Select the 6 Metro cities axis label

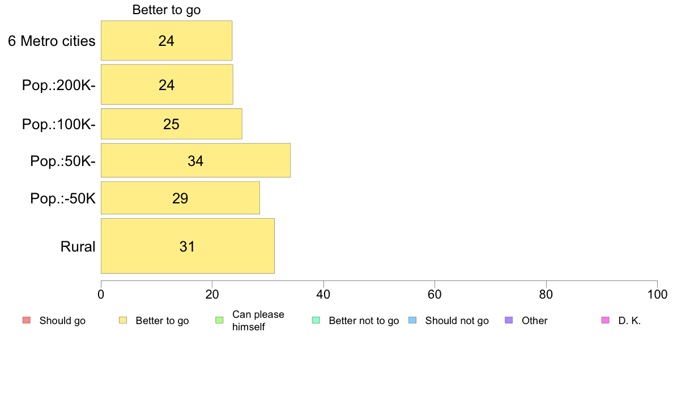[x=52, y=41]
